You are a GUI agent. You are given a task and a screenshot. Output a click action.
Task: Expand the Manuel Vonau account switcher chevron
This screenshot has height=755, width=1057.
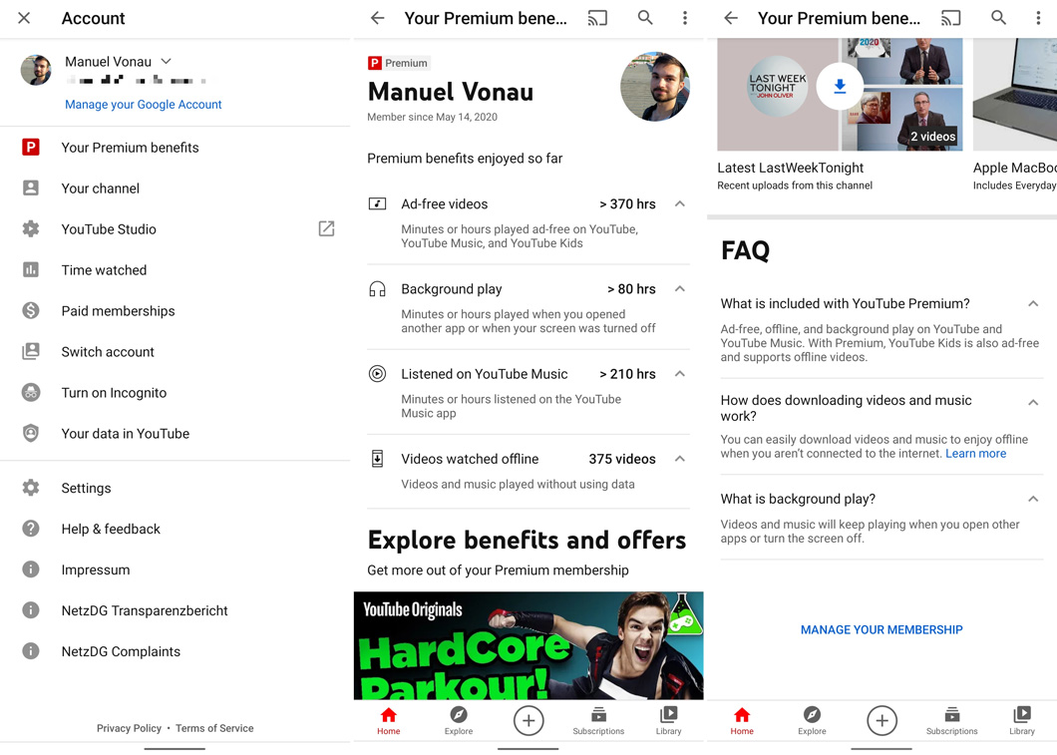[166, 62]
